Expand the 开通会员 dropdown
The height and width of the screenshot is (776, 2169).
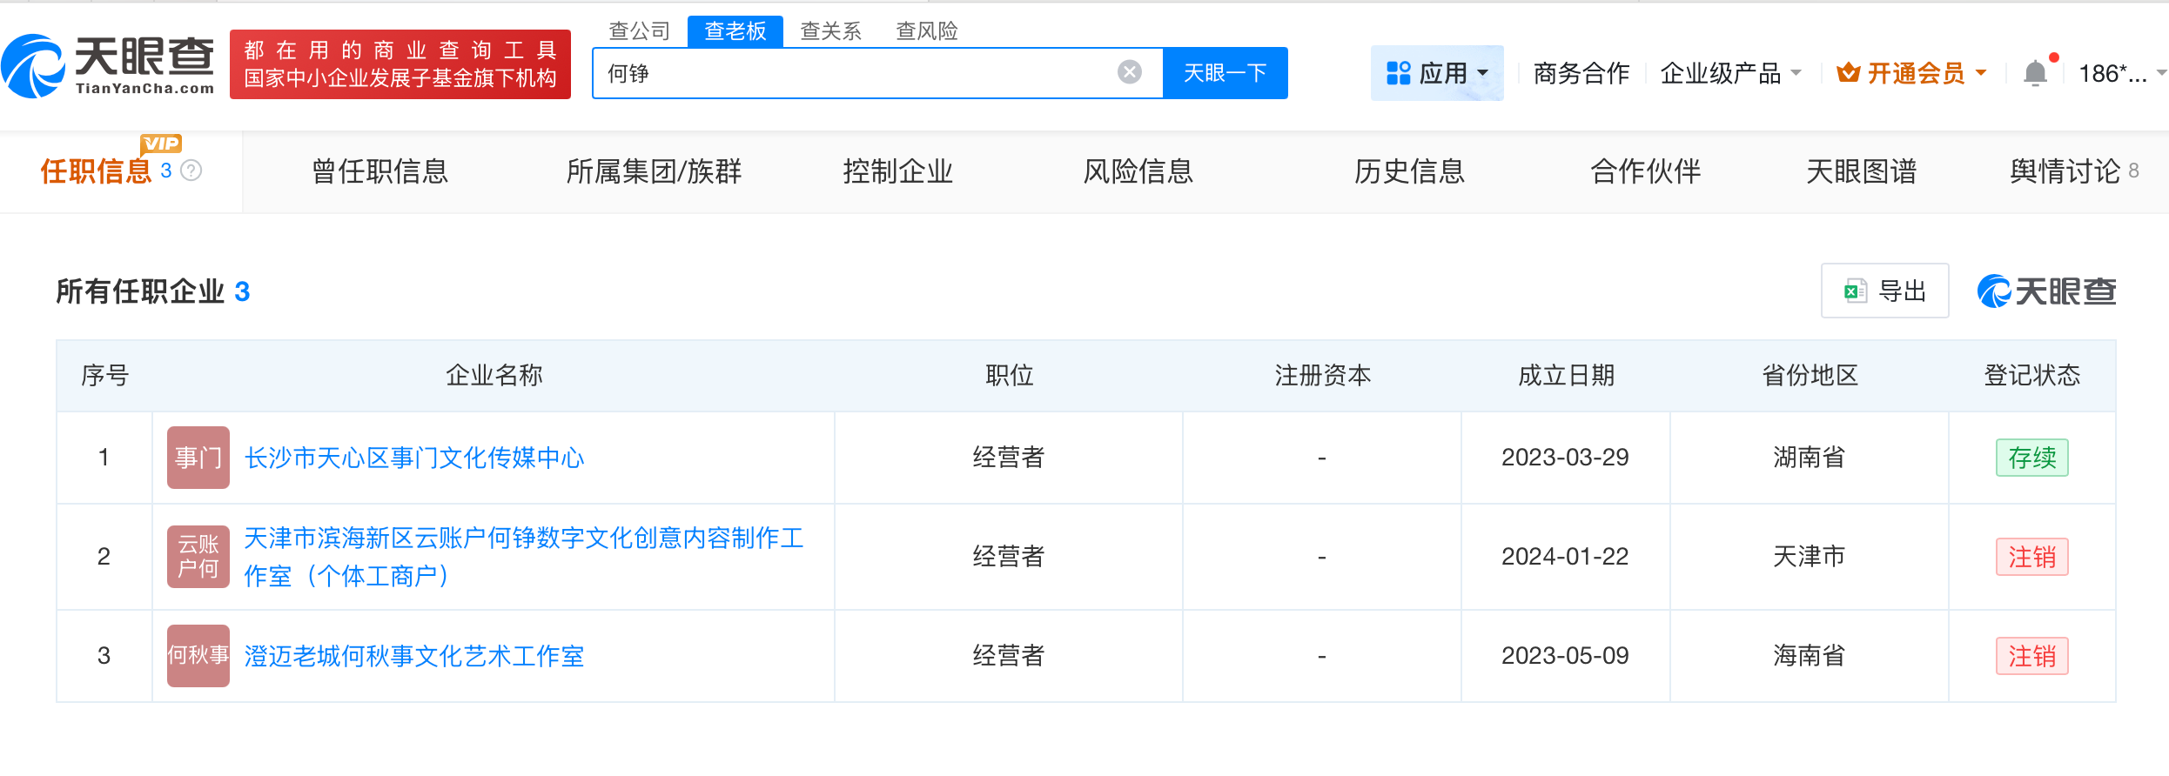point(1911,73)
